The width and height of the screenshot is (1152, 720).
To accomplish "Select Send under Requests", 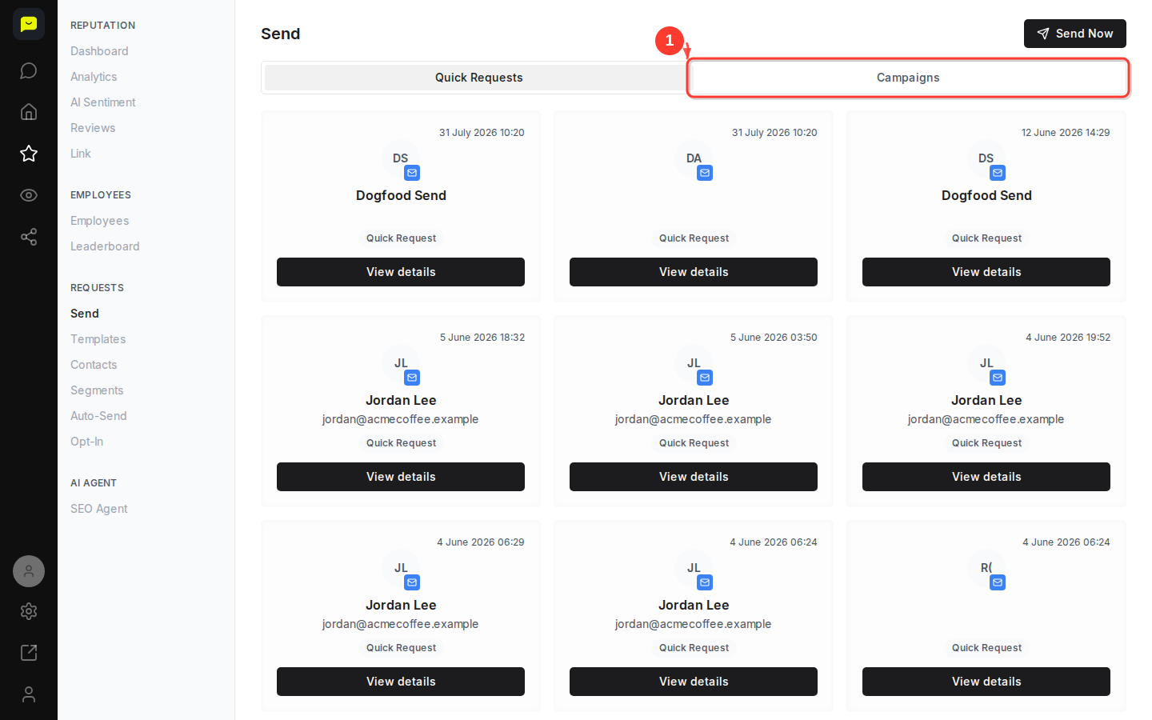I will [x=85, y=314].
